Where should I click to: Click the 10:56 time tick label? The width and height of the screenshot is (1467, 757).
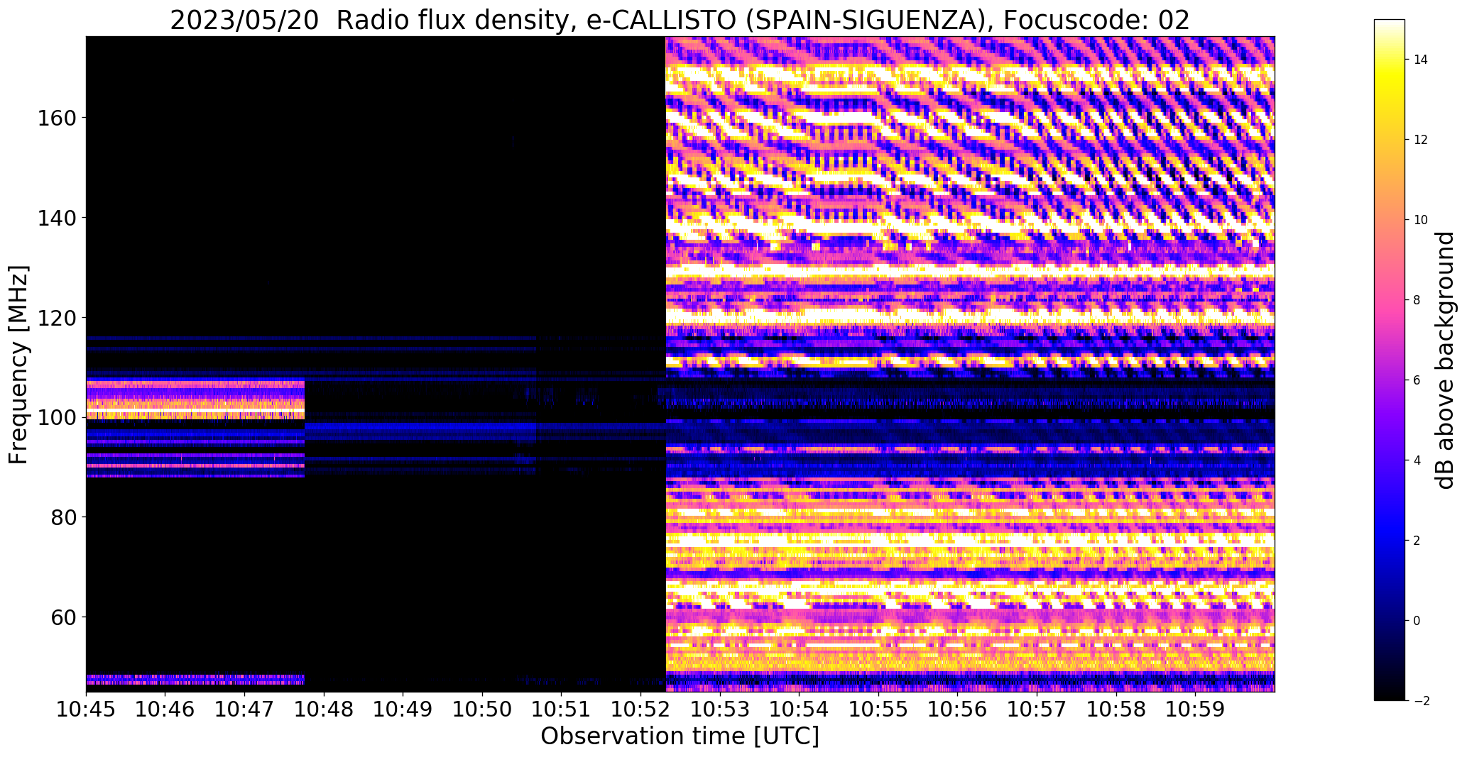click(958, 709)
